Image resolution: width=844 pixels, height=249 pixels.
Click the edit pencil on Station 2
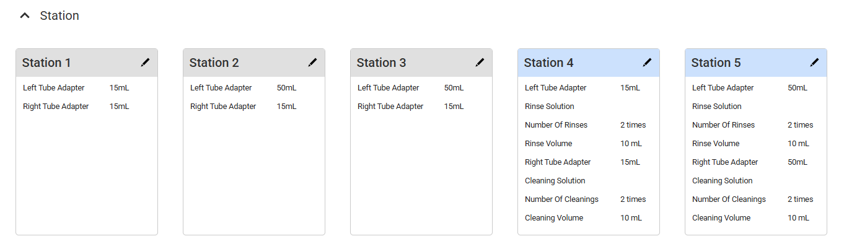(x=312, y=63)
